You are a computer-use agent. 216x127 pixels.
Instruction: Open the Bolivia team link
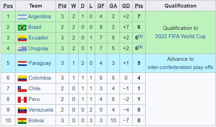(36, 120)
